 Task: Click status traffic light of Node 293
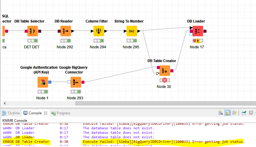click(x=76, y=91)
